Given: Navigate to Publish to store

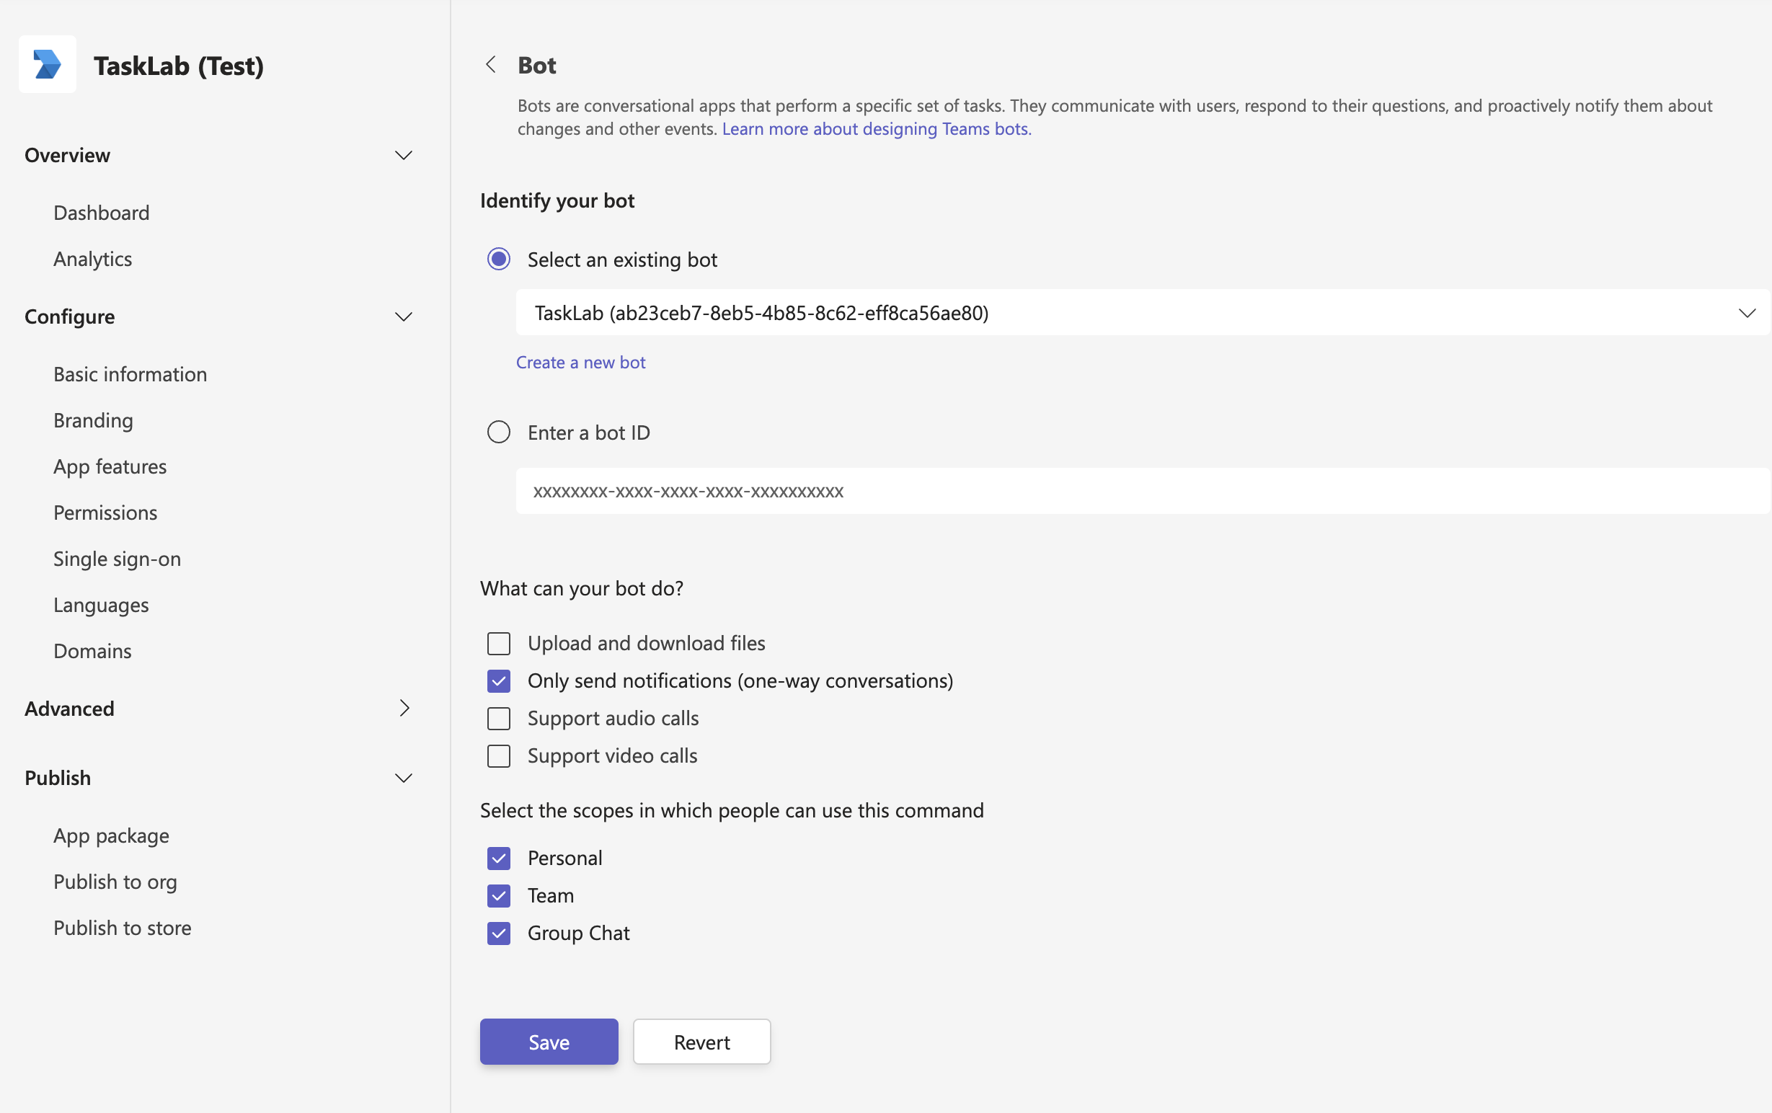Looking at the screenshot, I should coord(122,927).
